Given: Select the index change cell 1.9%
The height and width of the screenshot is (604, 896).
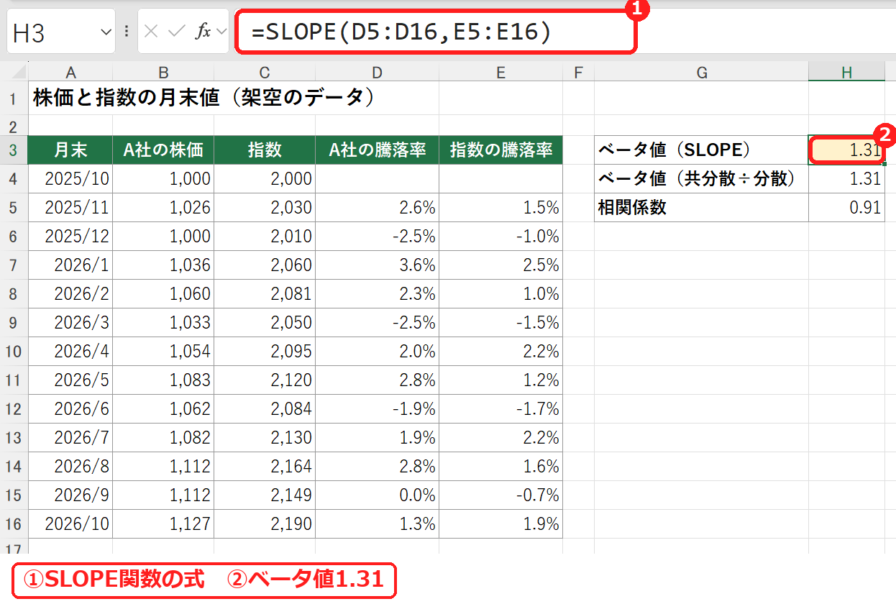Looking at the screenshot, I should 500,523.
